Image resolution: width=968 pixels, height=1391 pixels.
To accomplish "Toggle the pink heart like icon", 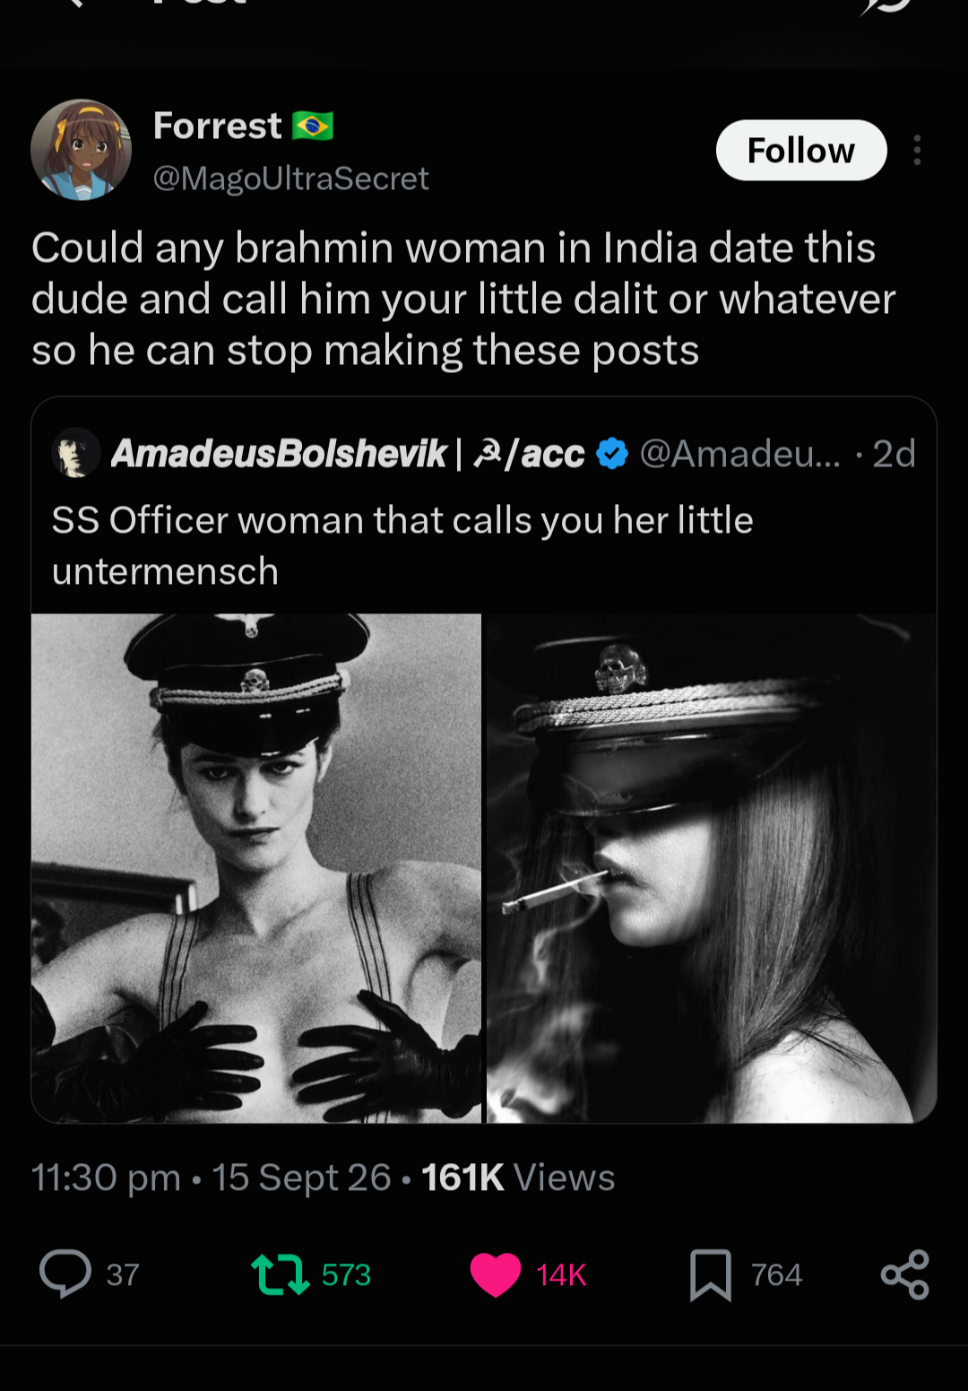I will pos(495,1274).
